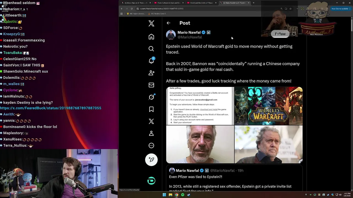Image resolution: width=353 pixels, height=198 pixels.
Task: Open the X logo home link
Action: click(151, 23)
